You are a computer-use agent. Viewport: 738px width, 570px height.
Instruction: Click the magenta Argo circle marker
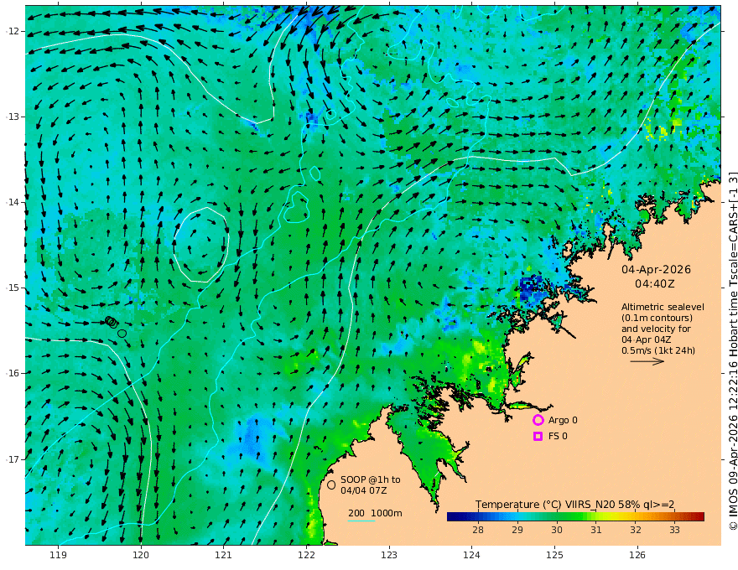pos(538,420)
